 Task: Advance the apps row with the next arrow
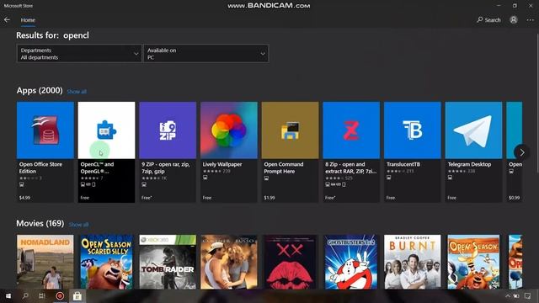point(522,152)
